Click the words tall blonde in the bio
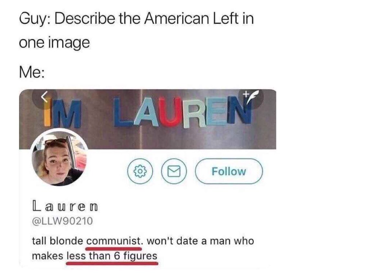This screenshot has width=388, height=273. pyautogui.click(x=57, y=241)
